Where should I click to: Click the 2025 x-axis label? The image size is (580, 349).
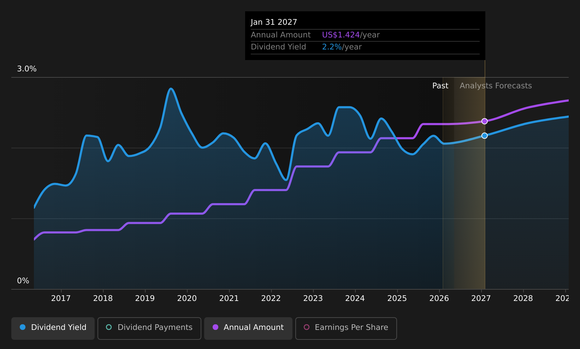click(x=397, y=298)
